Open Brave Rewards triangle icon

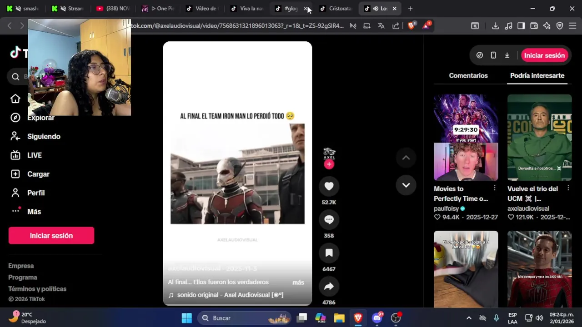coord(426,25)
